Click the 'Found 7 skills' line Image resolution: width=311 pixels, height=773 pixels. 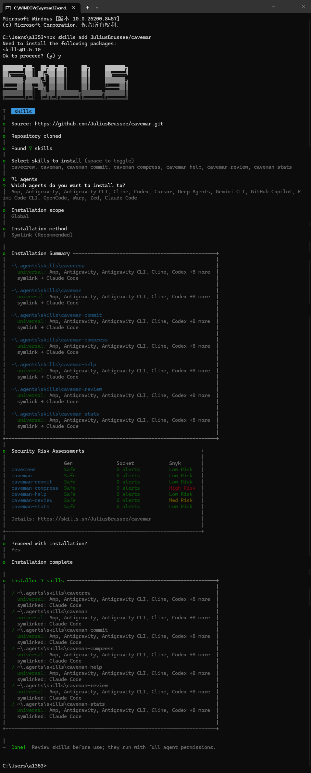coord(32,148)
